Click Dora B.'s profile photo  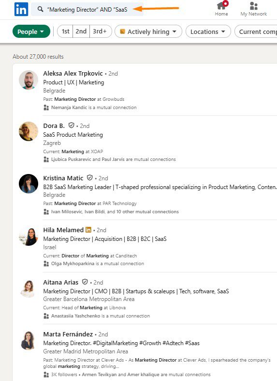pyautogui.click(x=29, y=131)
